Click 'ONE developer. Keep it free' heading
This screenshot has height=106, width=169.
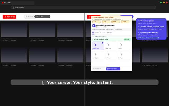point(103,17)
